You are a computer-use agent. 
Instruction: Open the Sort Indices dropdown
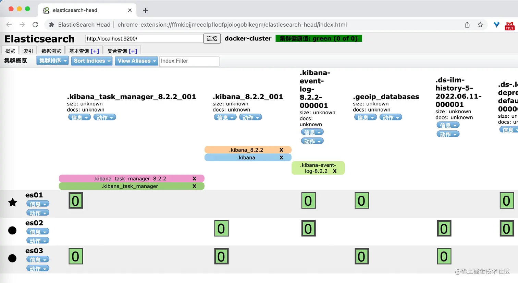tap(91, 61)
